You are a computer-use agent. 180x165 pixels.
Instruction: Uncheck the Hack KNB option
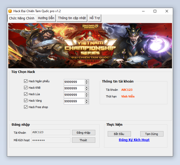click(26, 88)
